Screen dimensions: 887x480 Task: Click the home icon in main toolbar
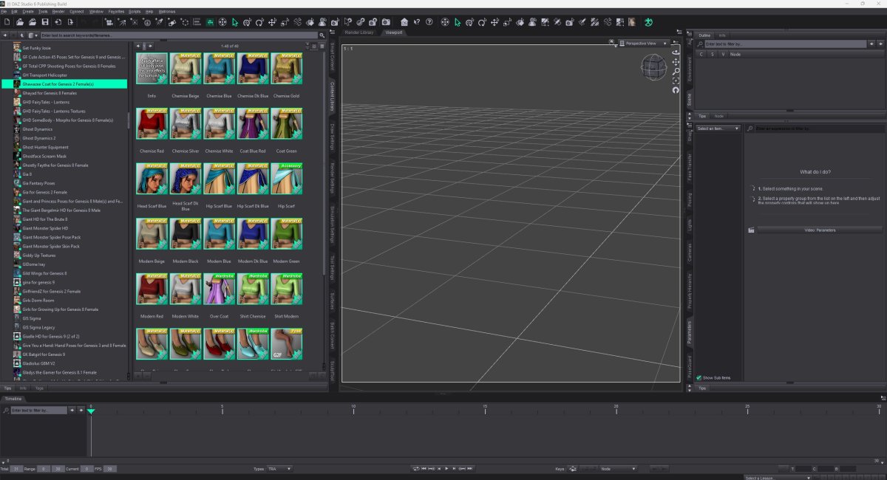point(404,22)
